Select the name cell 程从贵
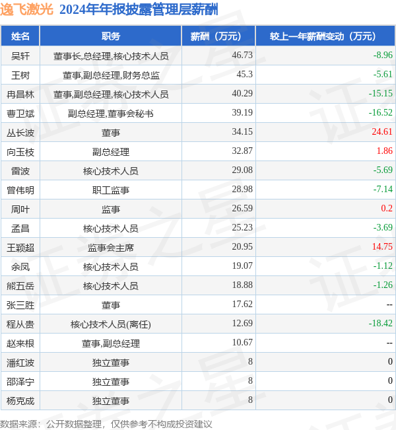Screen dimensions: 396x430 (x=20, y=324)
